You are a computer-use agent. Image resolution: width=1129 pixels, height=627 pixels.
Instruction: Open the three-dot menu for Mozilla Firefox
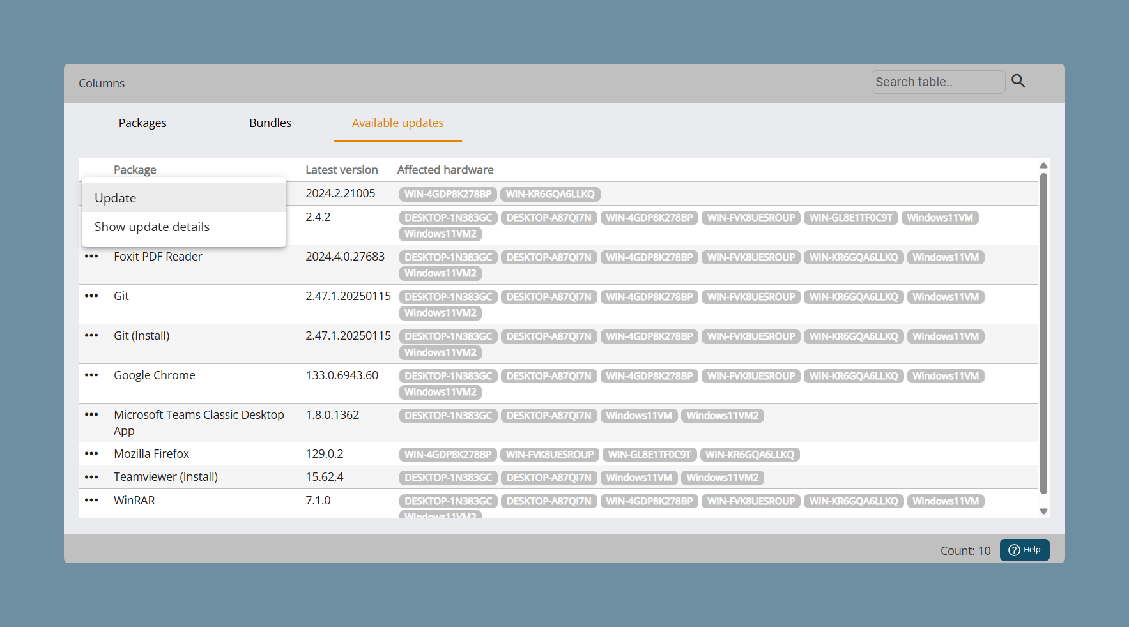click(91, 454)
